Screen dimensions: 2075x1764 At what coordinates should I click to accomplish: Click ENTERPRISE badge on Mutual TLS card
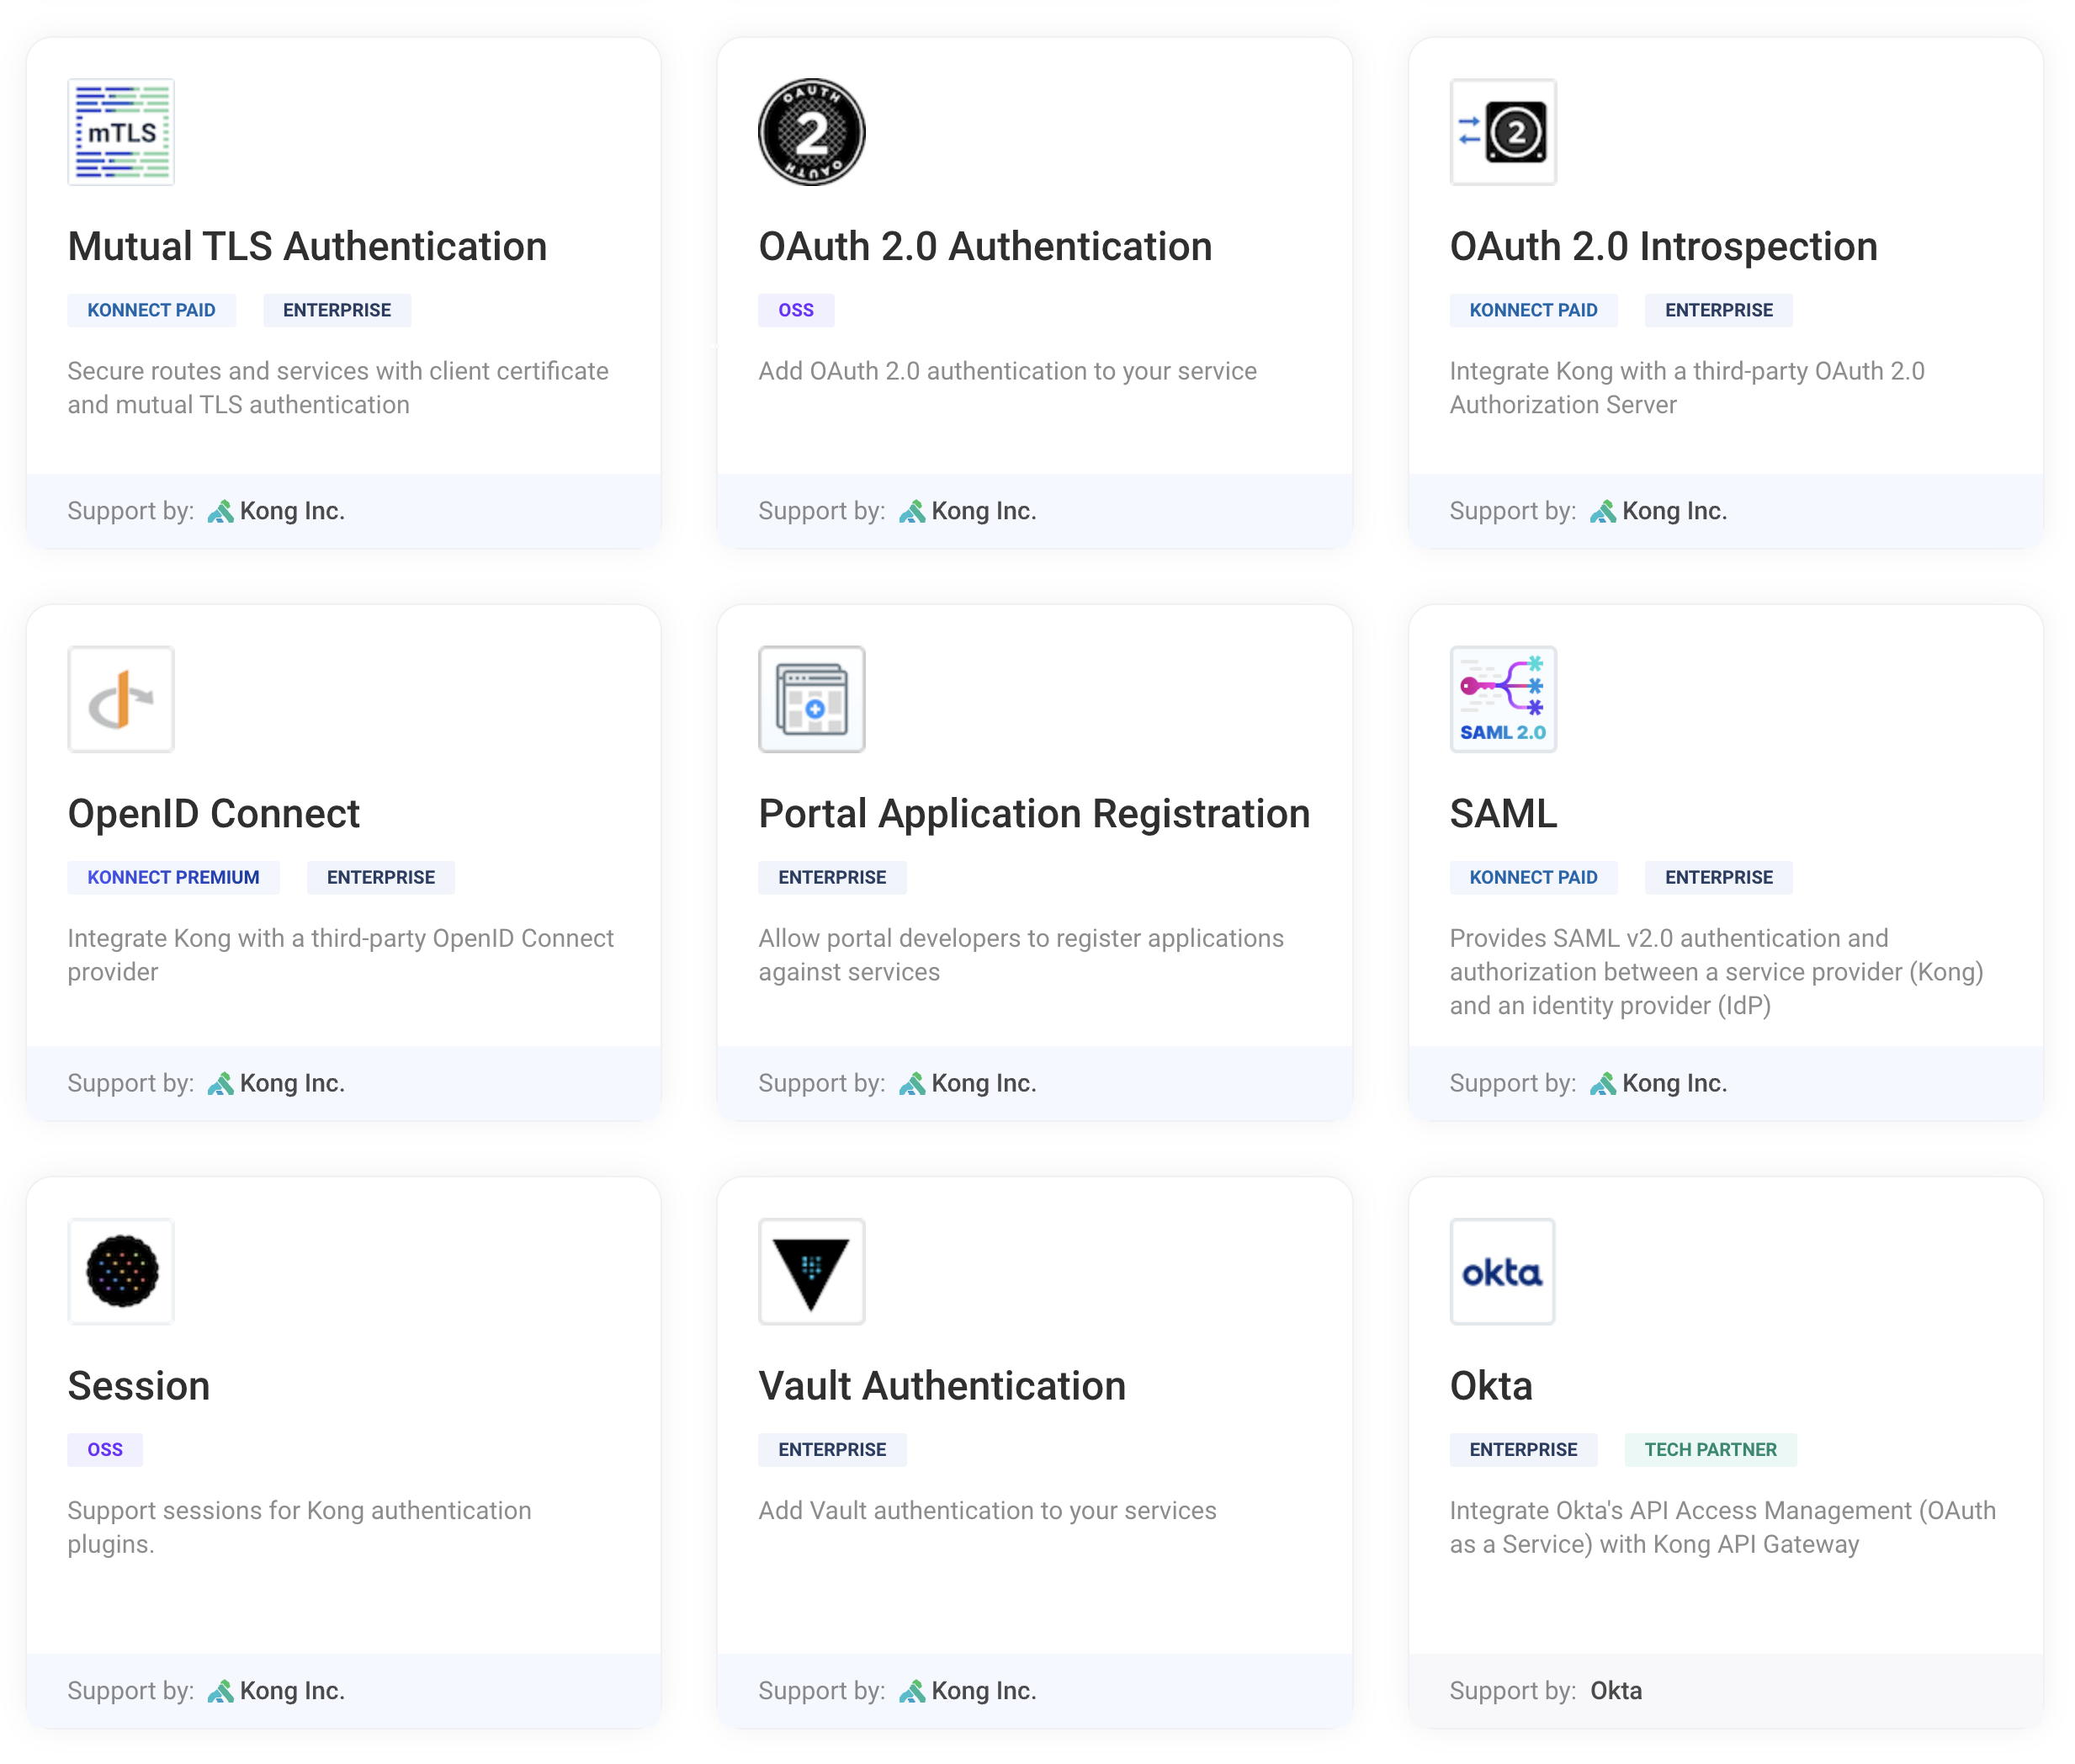coord(337,310)
